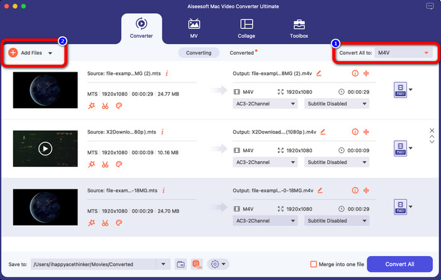Move X2Download item down in list
Viewport: 441px width, 280px height.
pos(432,142)
